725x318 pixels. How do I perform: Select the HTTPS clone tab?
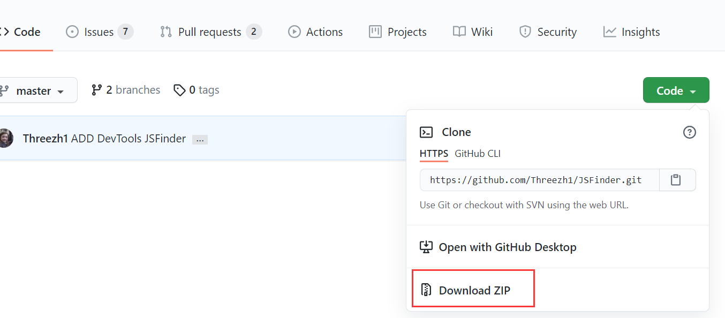point(434,154)
